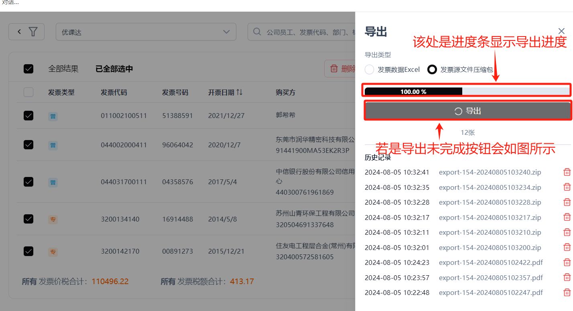Click history timestamp 2024-08-05 10:32:41
Image resolution: width=573 pixels, height=311 pixels.
pos(397,172)
